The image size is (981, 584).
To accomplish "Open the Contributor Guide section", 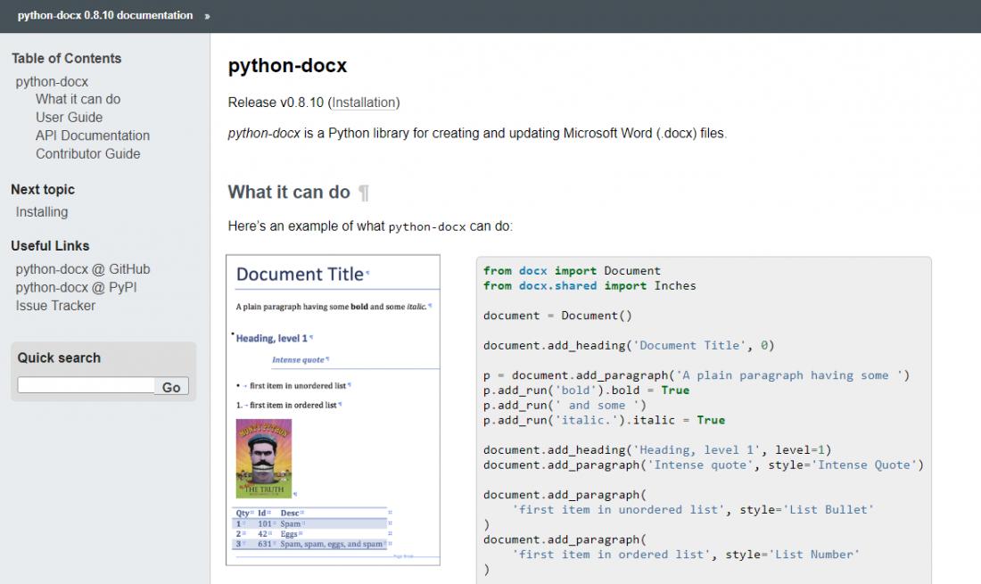I will [x=87, y=153].
